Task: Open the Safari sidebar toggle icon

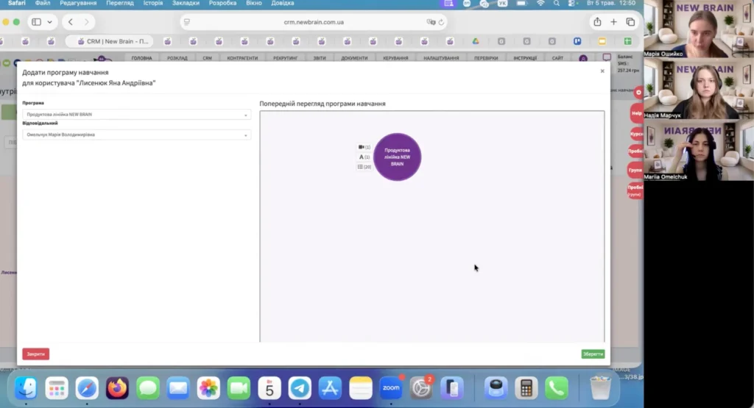Action: 36,22
